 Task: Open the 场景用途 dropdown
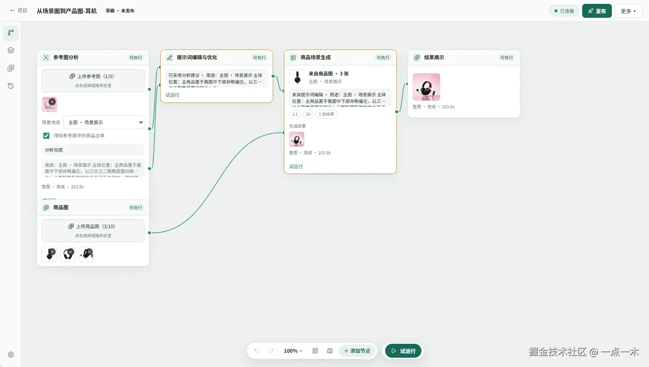[x=104, y=122]
